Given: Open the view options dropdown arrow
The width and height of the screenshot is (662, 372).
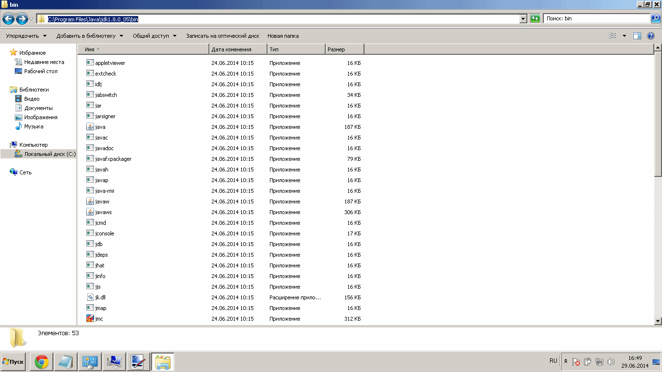Looking at the screenshot, I should [624, 36].
